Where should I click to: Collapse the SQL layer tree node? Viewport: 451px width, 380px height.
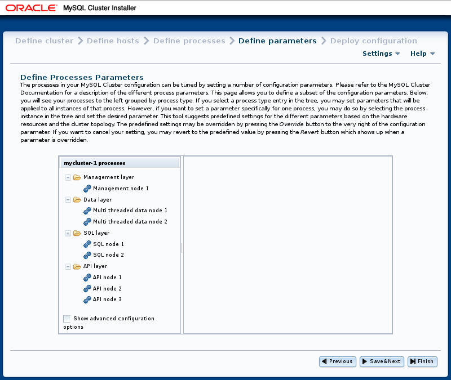coord(68,233)
